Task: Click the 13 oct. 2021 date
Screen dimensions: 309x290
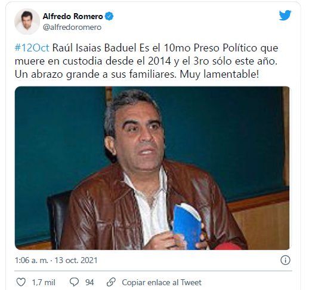Action: (x=76, y=260)
